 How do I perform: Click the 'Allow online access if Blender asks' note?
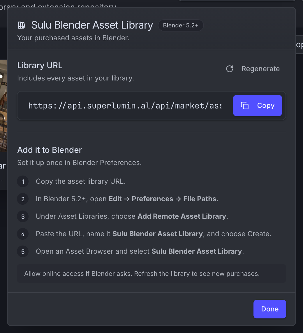[151, 274]
